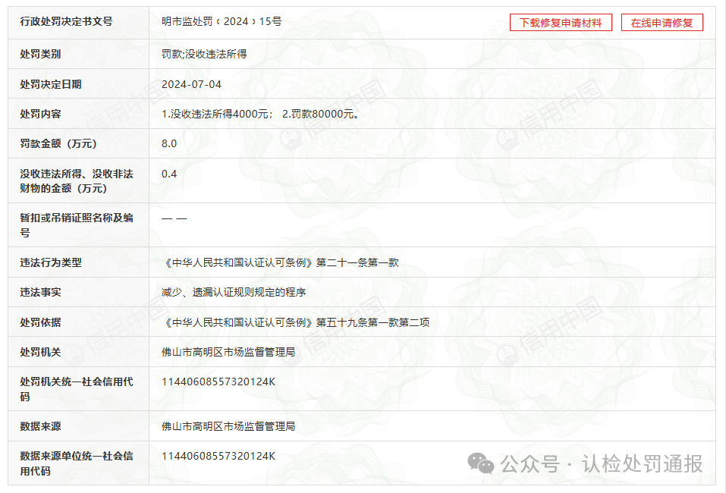Viewport: 726px width, 493px height.
Task: Click the 暂扣或吊销证照名称及编号 label
Action: [x=77, y=225]
